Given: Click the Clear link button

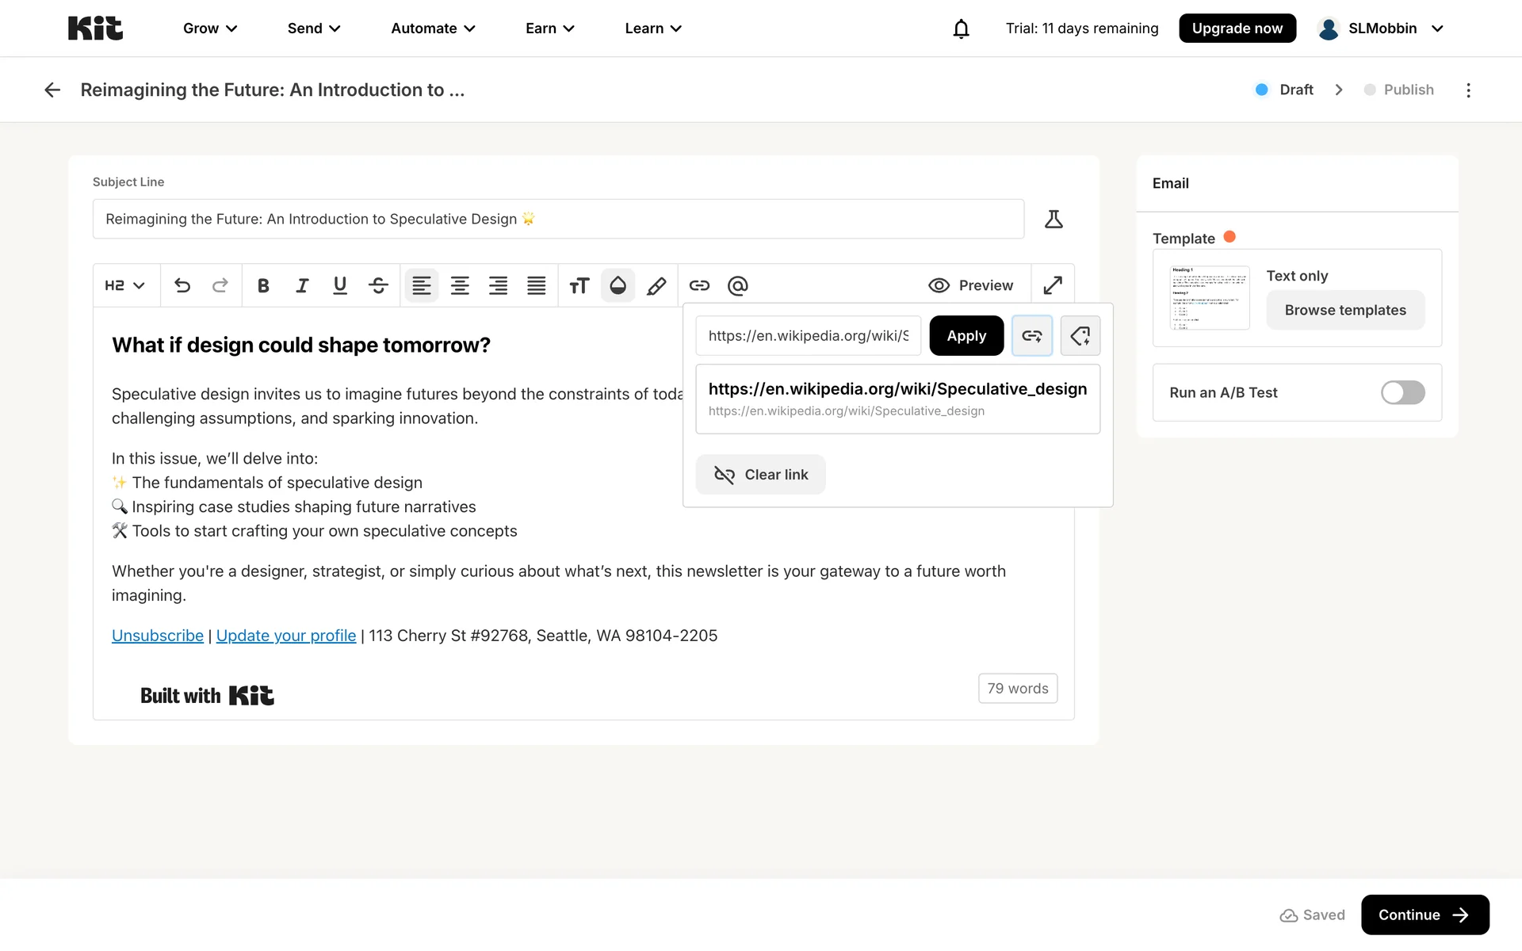Looking at the screenshot, I should tap(761, 475).
